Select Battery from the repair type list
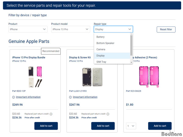This screenshot has width=183, height=137. pyautogui.click(x=101, y=37)
